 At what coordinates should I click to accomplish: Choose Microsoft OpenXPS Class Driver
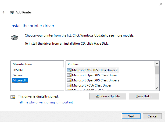[94, 75]
